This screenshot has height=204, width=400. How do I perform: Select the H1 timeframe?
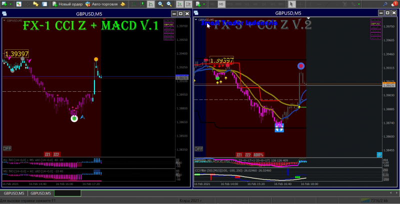point(247,4)
